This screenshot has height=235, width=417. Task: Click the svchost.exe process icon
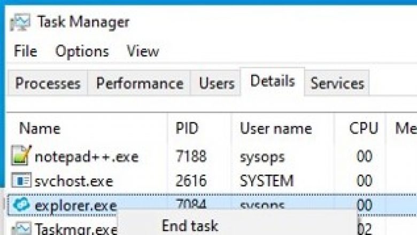pyautogui.click(x=21, y=181)
